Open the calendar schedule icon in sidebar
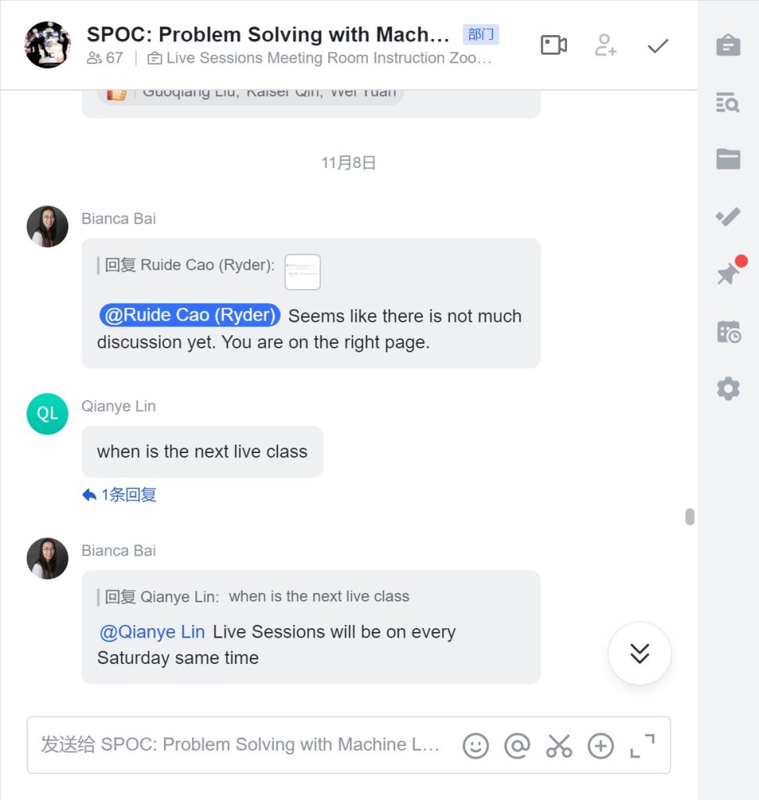This screenshot has width=759, height=800. click(x=729, y=331)
